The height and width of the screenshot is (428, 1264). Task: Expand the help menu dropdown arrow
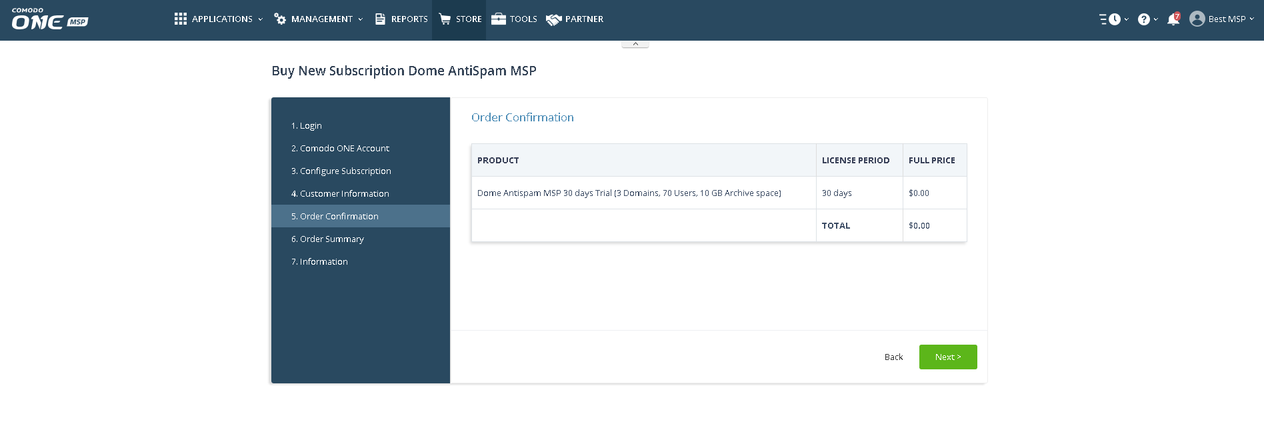(x=1156, y=19)
